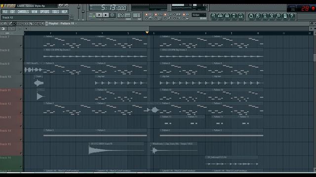This screenshot has height=177, width=316.
Task: Select the playlist Mute tool
Action: click(x=22, y=24)
